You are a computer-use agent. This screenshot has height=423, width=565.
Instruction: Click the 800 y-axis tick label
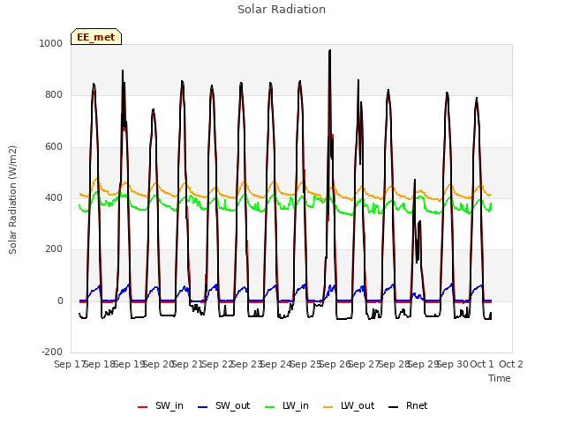54,95
